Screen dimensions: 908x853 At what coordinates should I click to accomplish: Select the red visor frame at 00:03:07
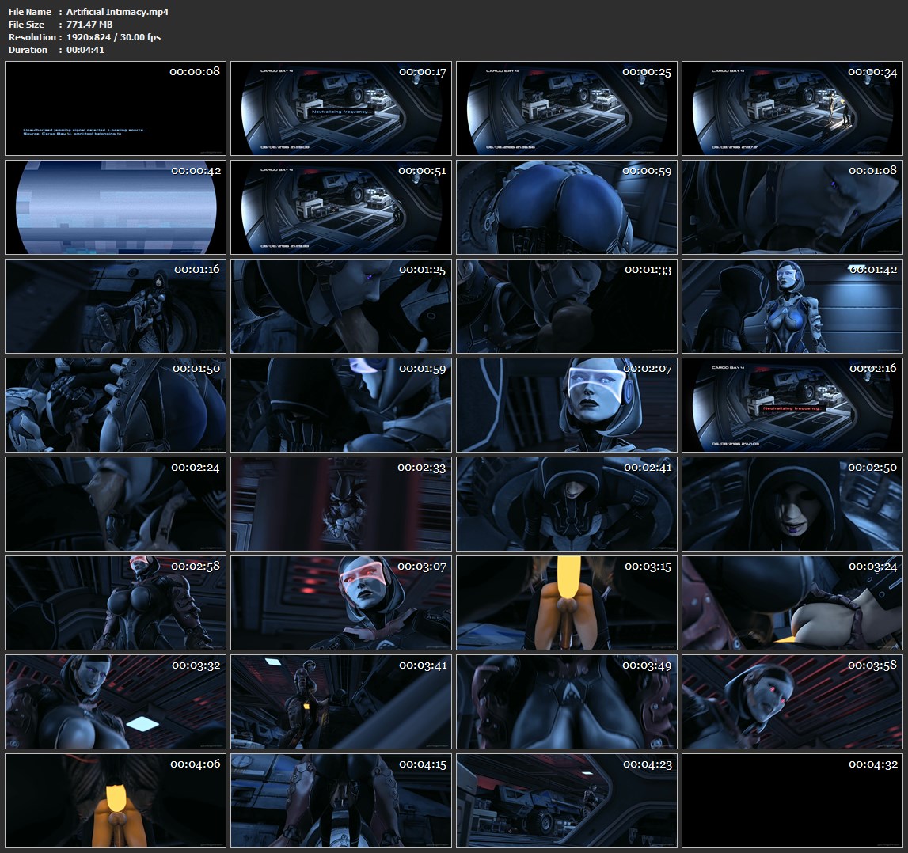(340, 603)
